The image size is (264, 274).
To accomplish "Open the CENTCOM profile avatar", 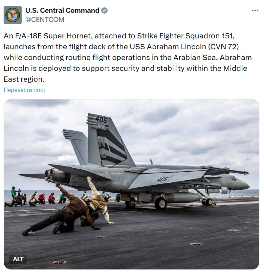I will pos(12,15).
